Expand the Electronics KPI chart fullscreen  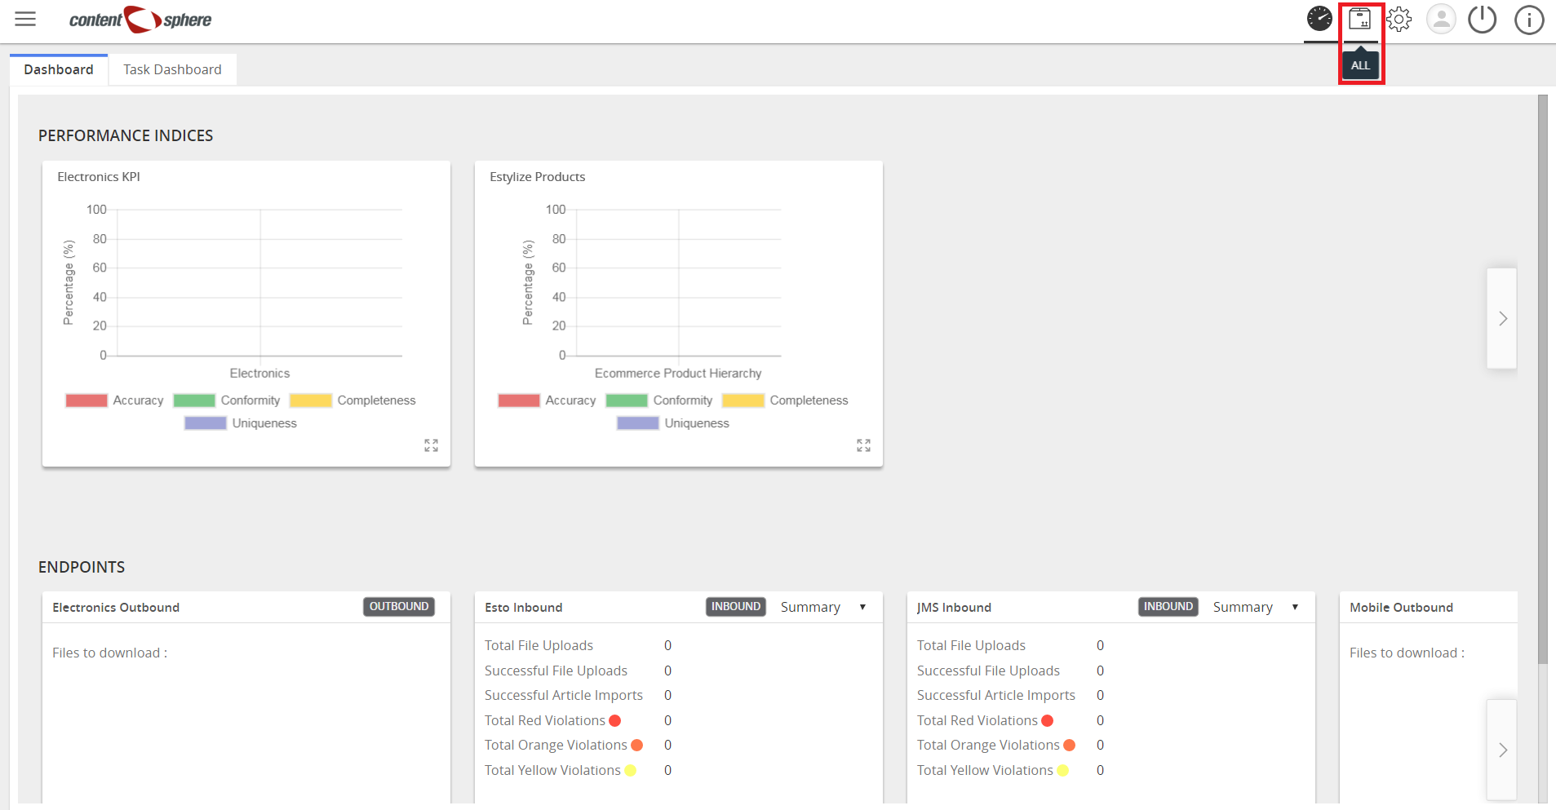[x=431, y=445]
